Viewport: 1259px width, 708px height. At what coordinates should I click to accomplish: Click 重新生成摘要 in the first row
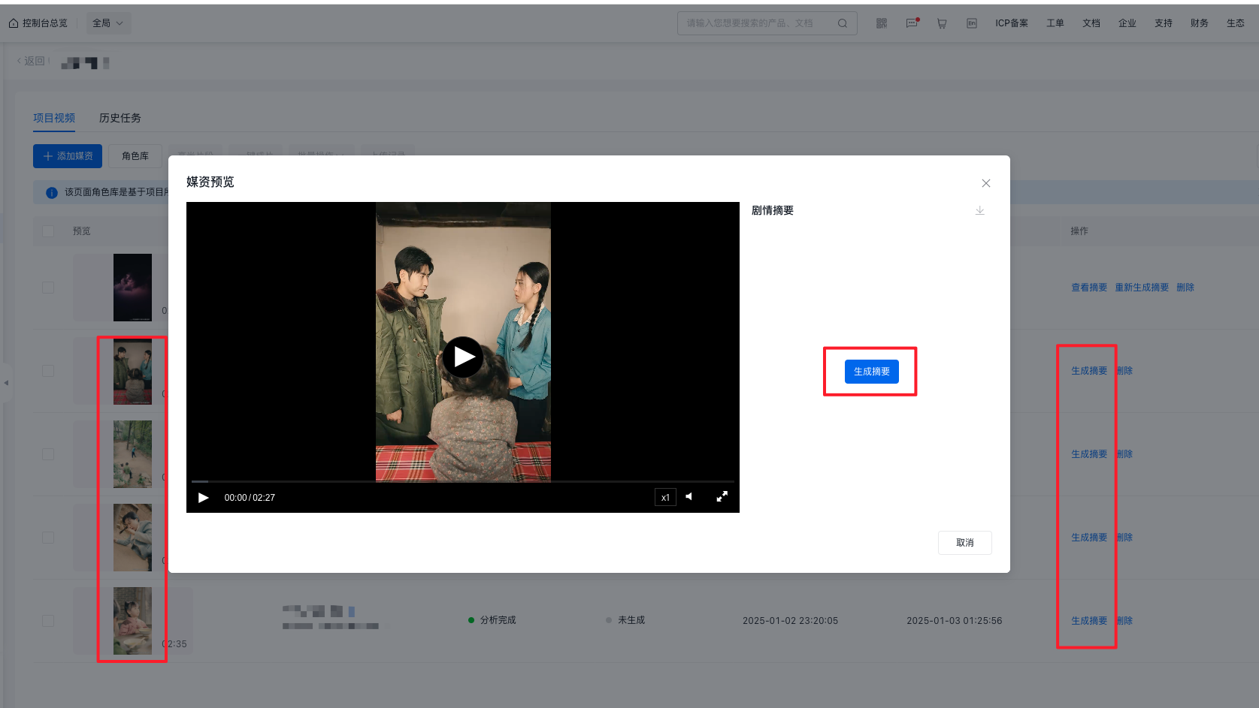(x=1142, y=288)
